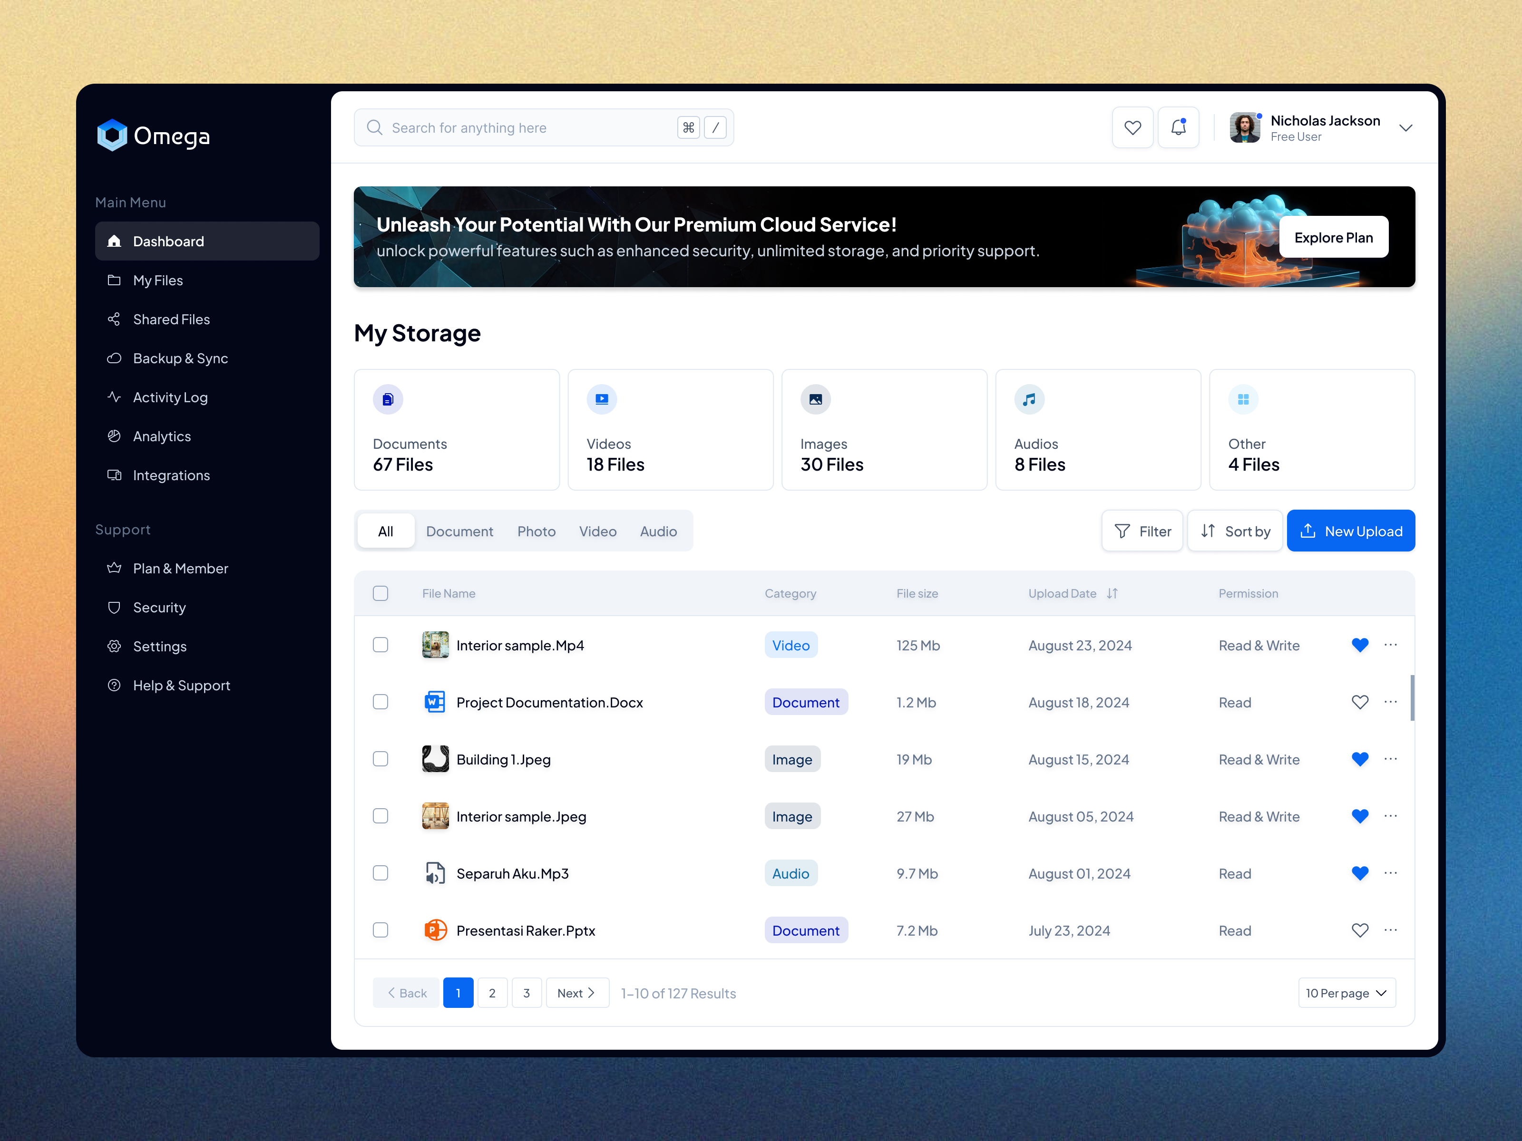This screenshot has height=1141, width=1522.
Task: Select the Audio filter tab
Action: pyautogui.click(x=658, y=530)
